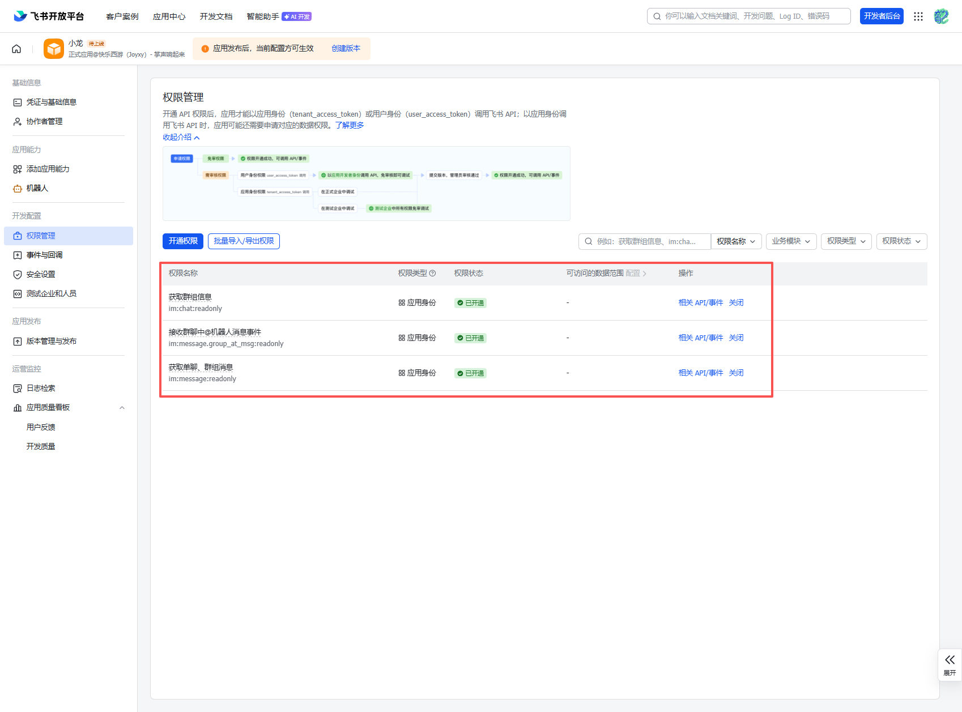The width and height of the screenshot is (962, 712).
Task: Focus the top documentation search field
Action: 749,16
